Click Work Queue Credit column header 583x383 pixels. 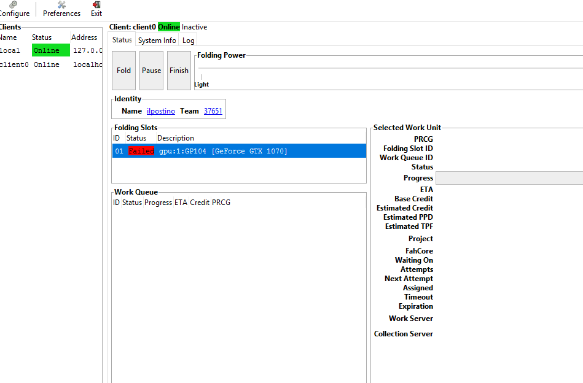[200, 203]
